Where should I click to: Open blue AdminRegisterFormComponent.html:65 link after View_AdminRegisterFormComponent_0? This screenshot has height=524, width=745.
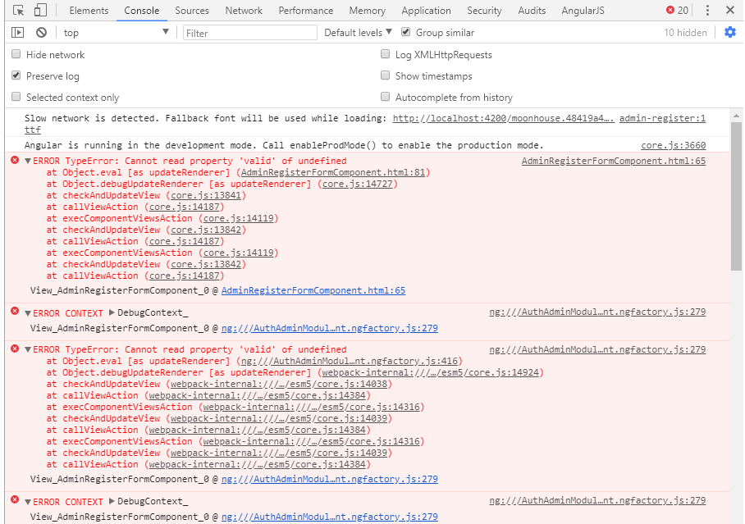pyautogui.click(x=313, y=290)
